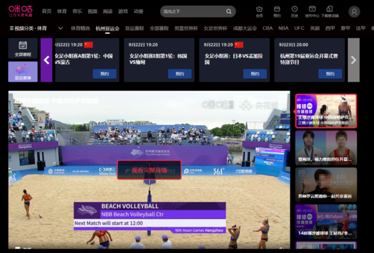Viewport: 374px width, 253px height.
Task: Switch to the 杭州亚运会 tab
Action: pyautogui.click(x=108, y=29)
